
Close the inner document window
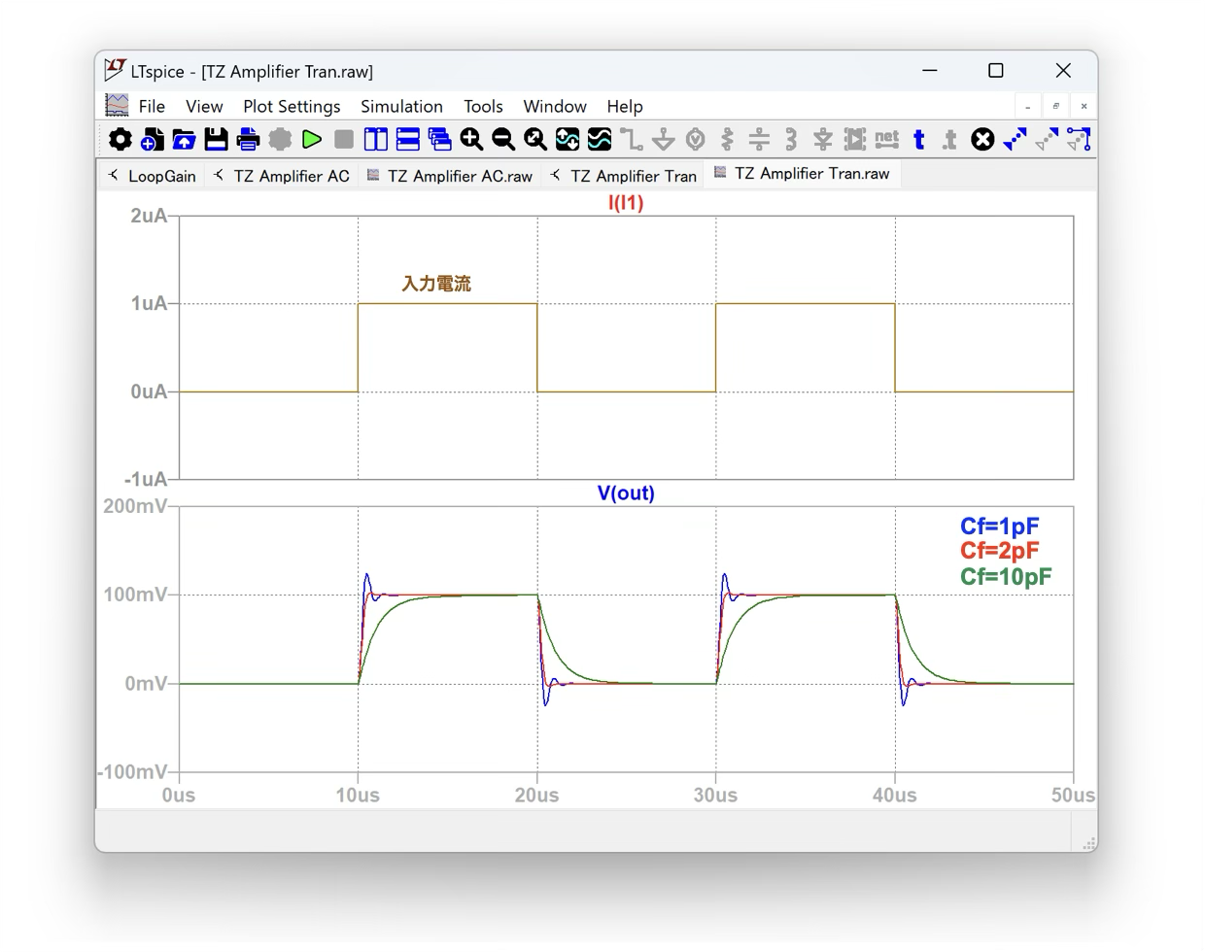coord(1084,107)
